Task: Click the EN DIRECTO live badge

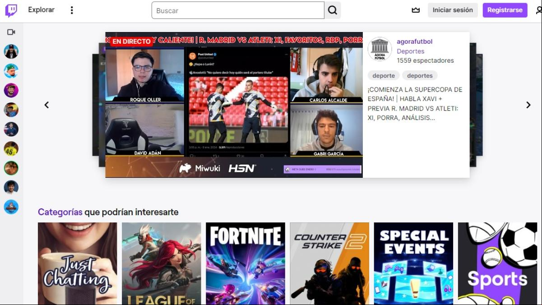Action: point(131,41)
